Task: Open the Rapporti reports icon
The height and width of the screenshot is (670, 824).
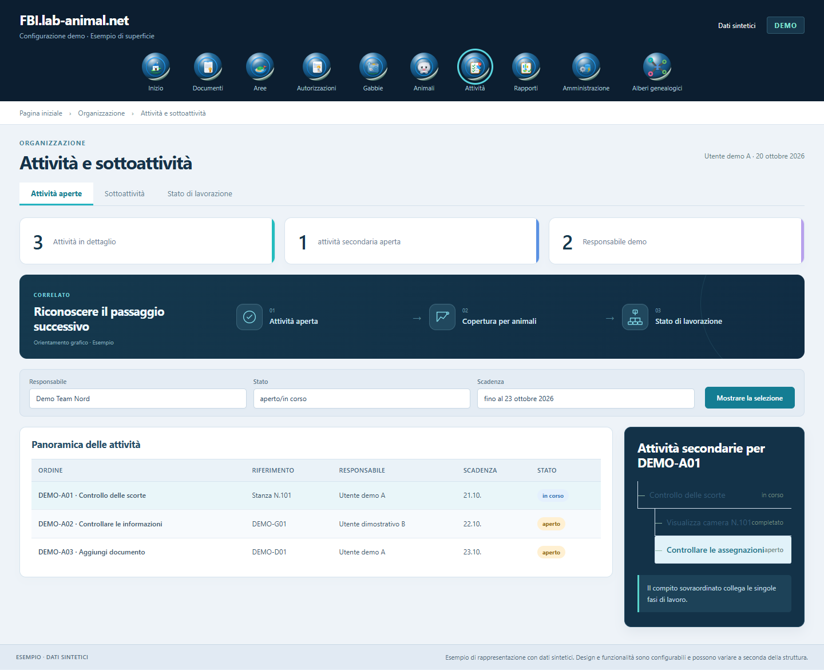Action: (526, 66)
